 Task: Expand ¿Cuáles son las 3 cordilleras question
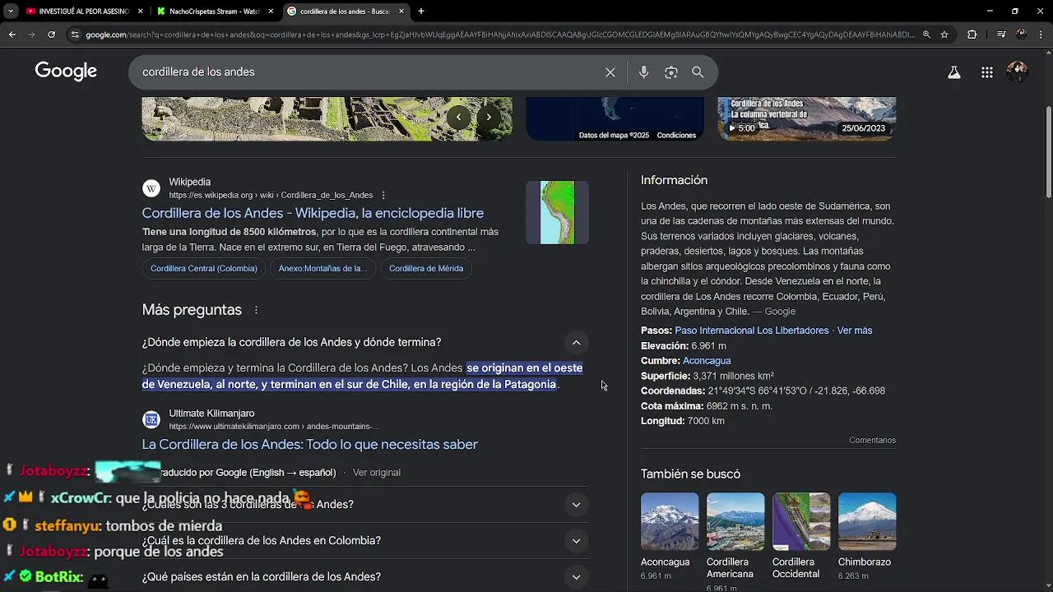(x=576, y=505)
